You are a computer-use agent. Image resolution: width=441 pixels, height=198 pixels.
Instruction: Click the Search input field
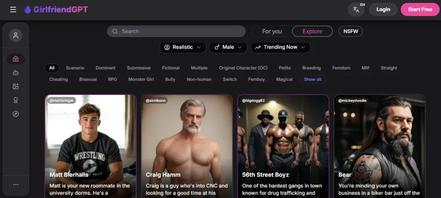[x=176, y=31]
